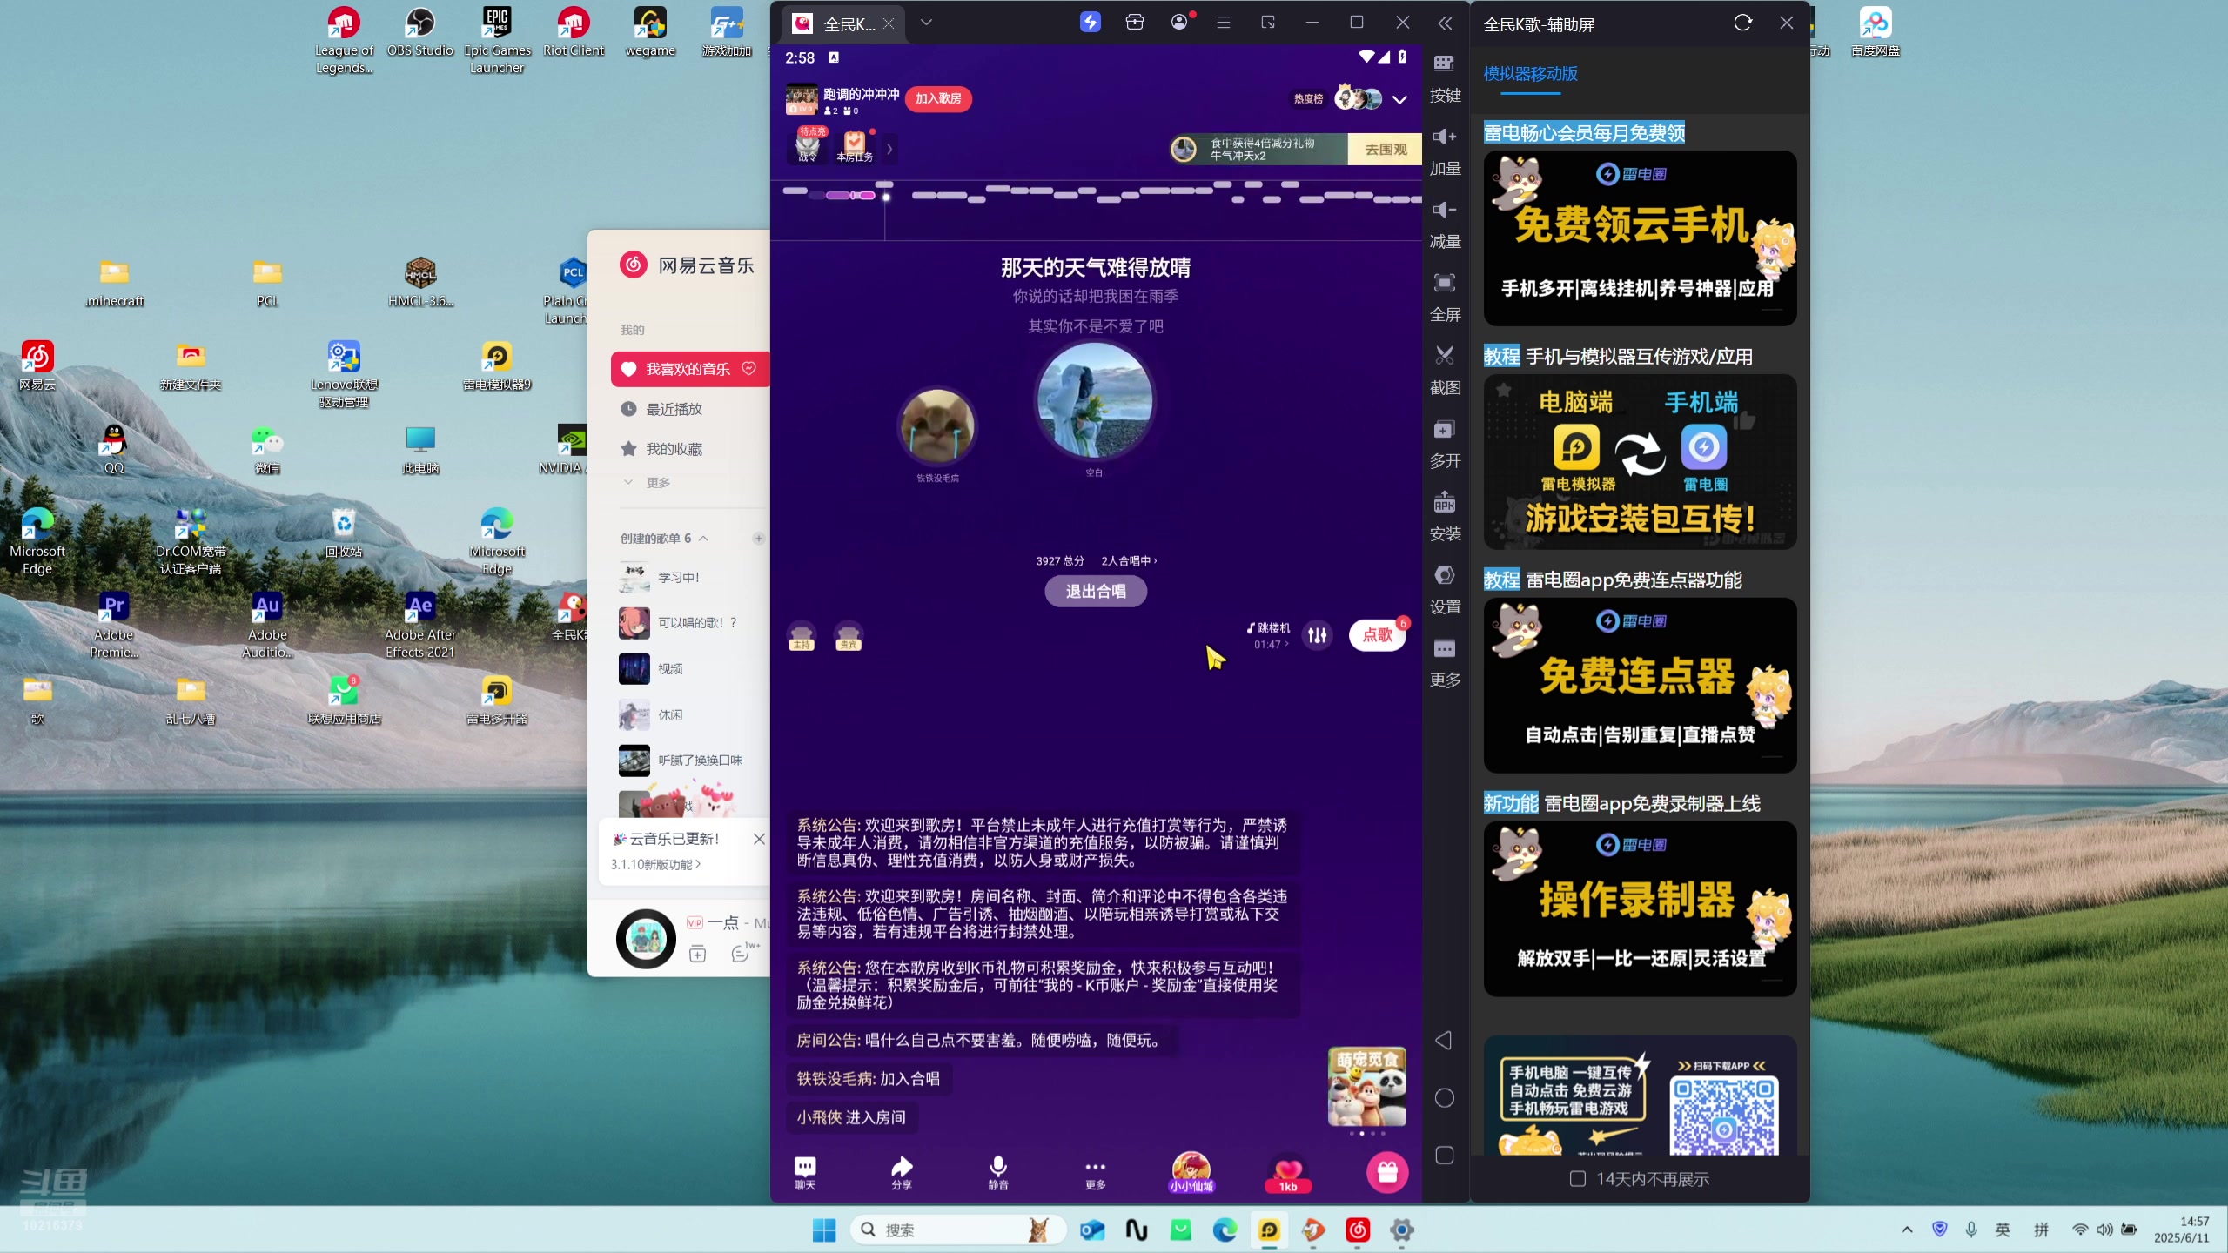The image size is (2228, 1253).
Task: Click the 安装 APK install icon
Action: [x=1445, y=501]
